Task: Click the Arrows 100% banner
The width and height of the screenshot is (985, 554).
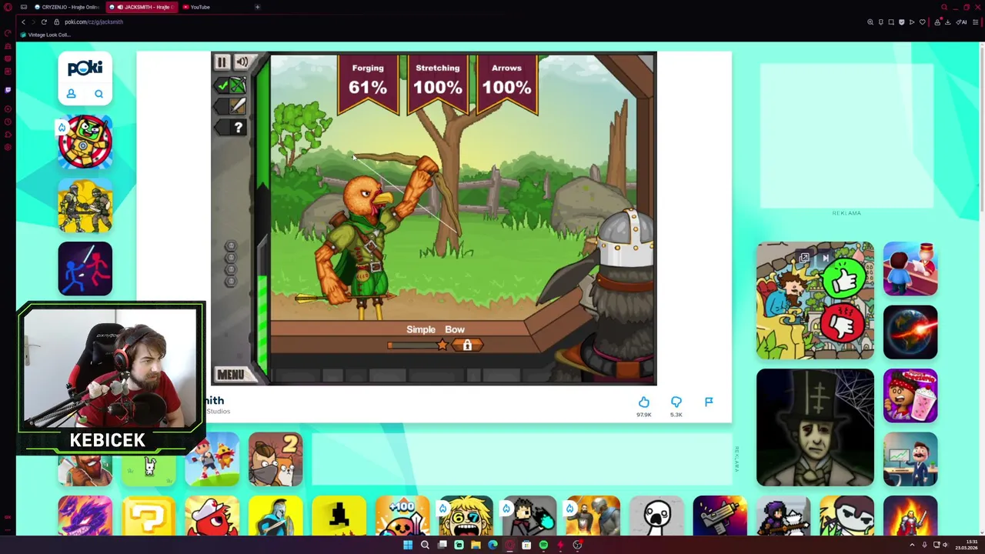Action: (x=506, y=83)
